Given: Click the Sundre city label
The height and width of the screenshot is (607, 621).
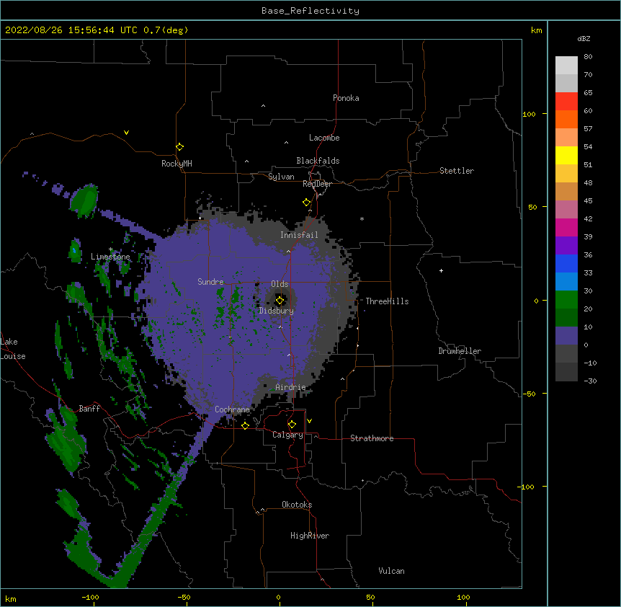Looking at the screenshot, I should coord(210,282).
